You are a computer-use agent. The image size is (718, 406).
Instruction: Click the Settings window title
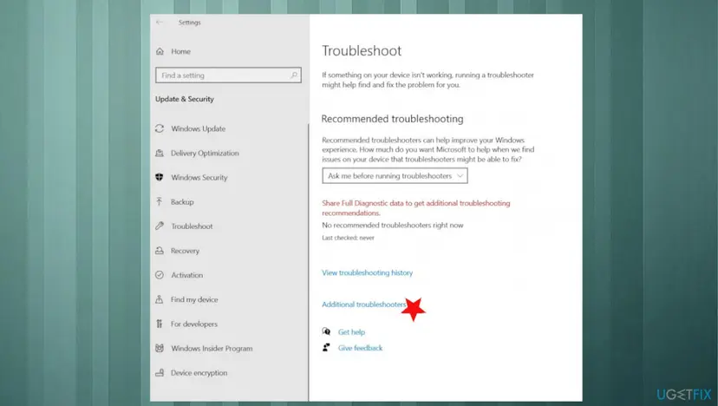[190, 23]
